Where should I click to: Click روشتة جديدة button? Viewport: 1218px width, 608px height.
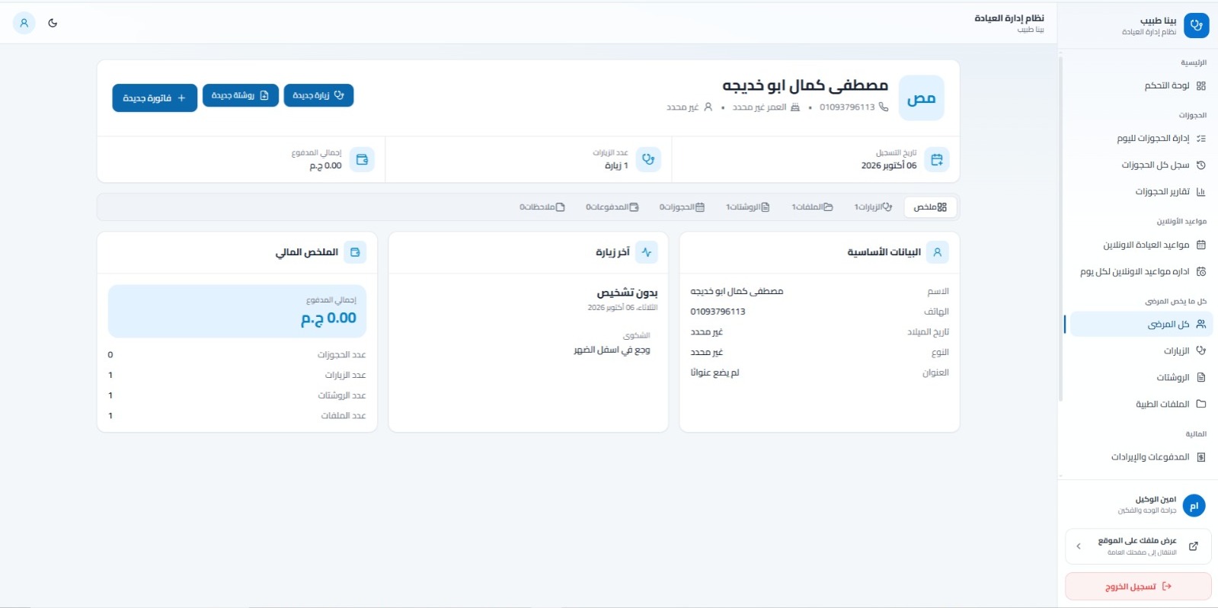click(x=241, y=95)
